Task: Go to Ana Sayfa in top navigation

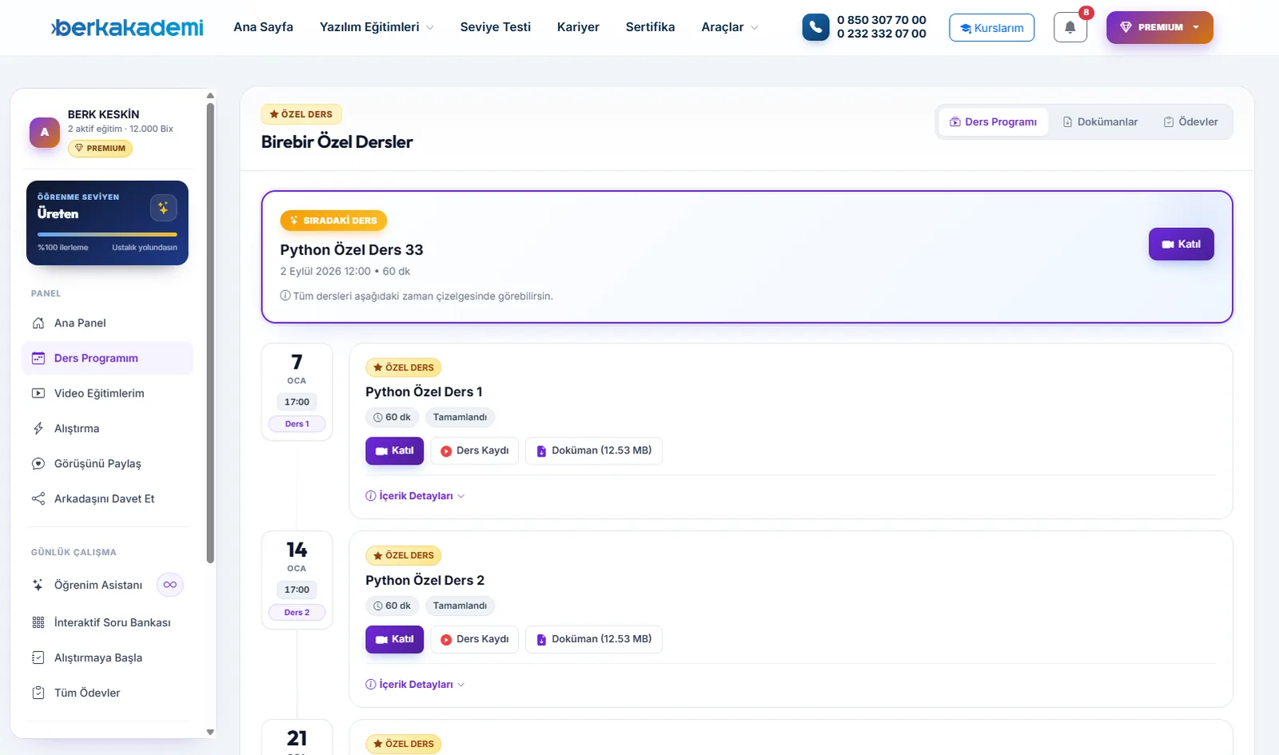Action: [x=263, y=27]
